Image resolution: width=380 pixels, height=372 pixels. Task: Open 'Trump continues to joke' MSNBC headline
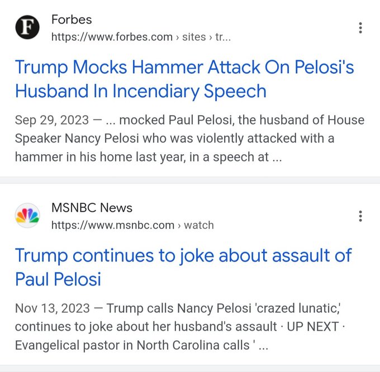183,267
